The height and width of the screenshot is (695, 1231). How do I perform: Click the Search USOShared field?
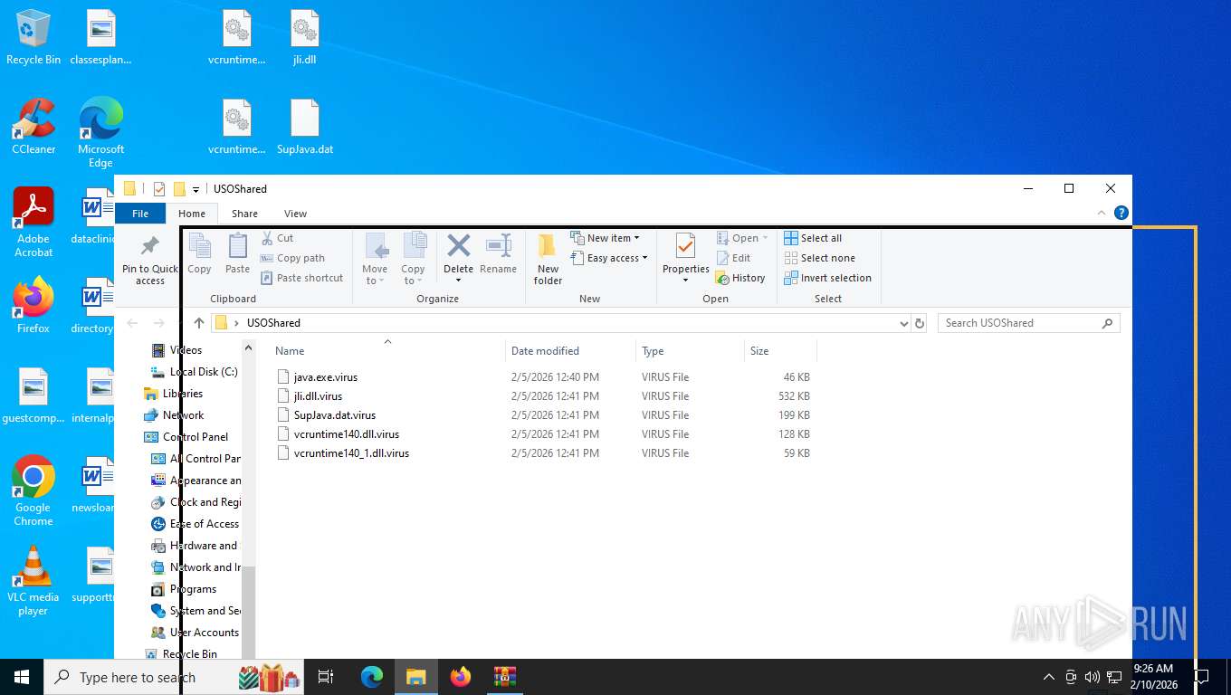1029,323
